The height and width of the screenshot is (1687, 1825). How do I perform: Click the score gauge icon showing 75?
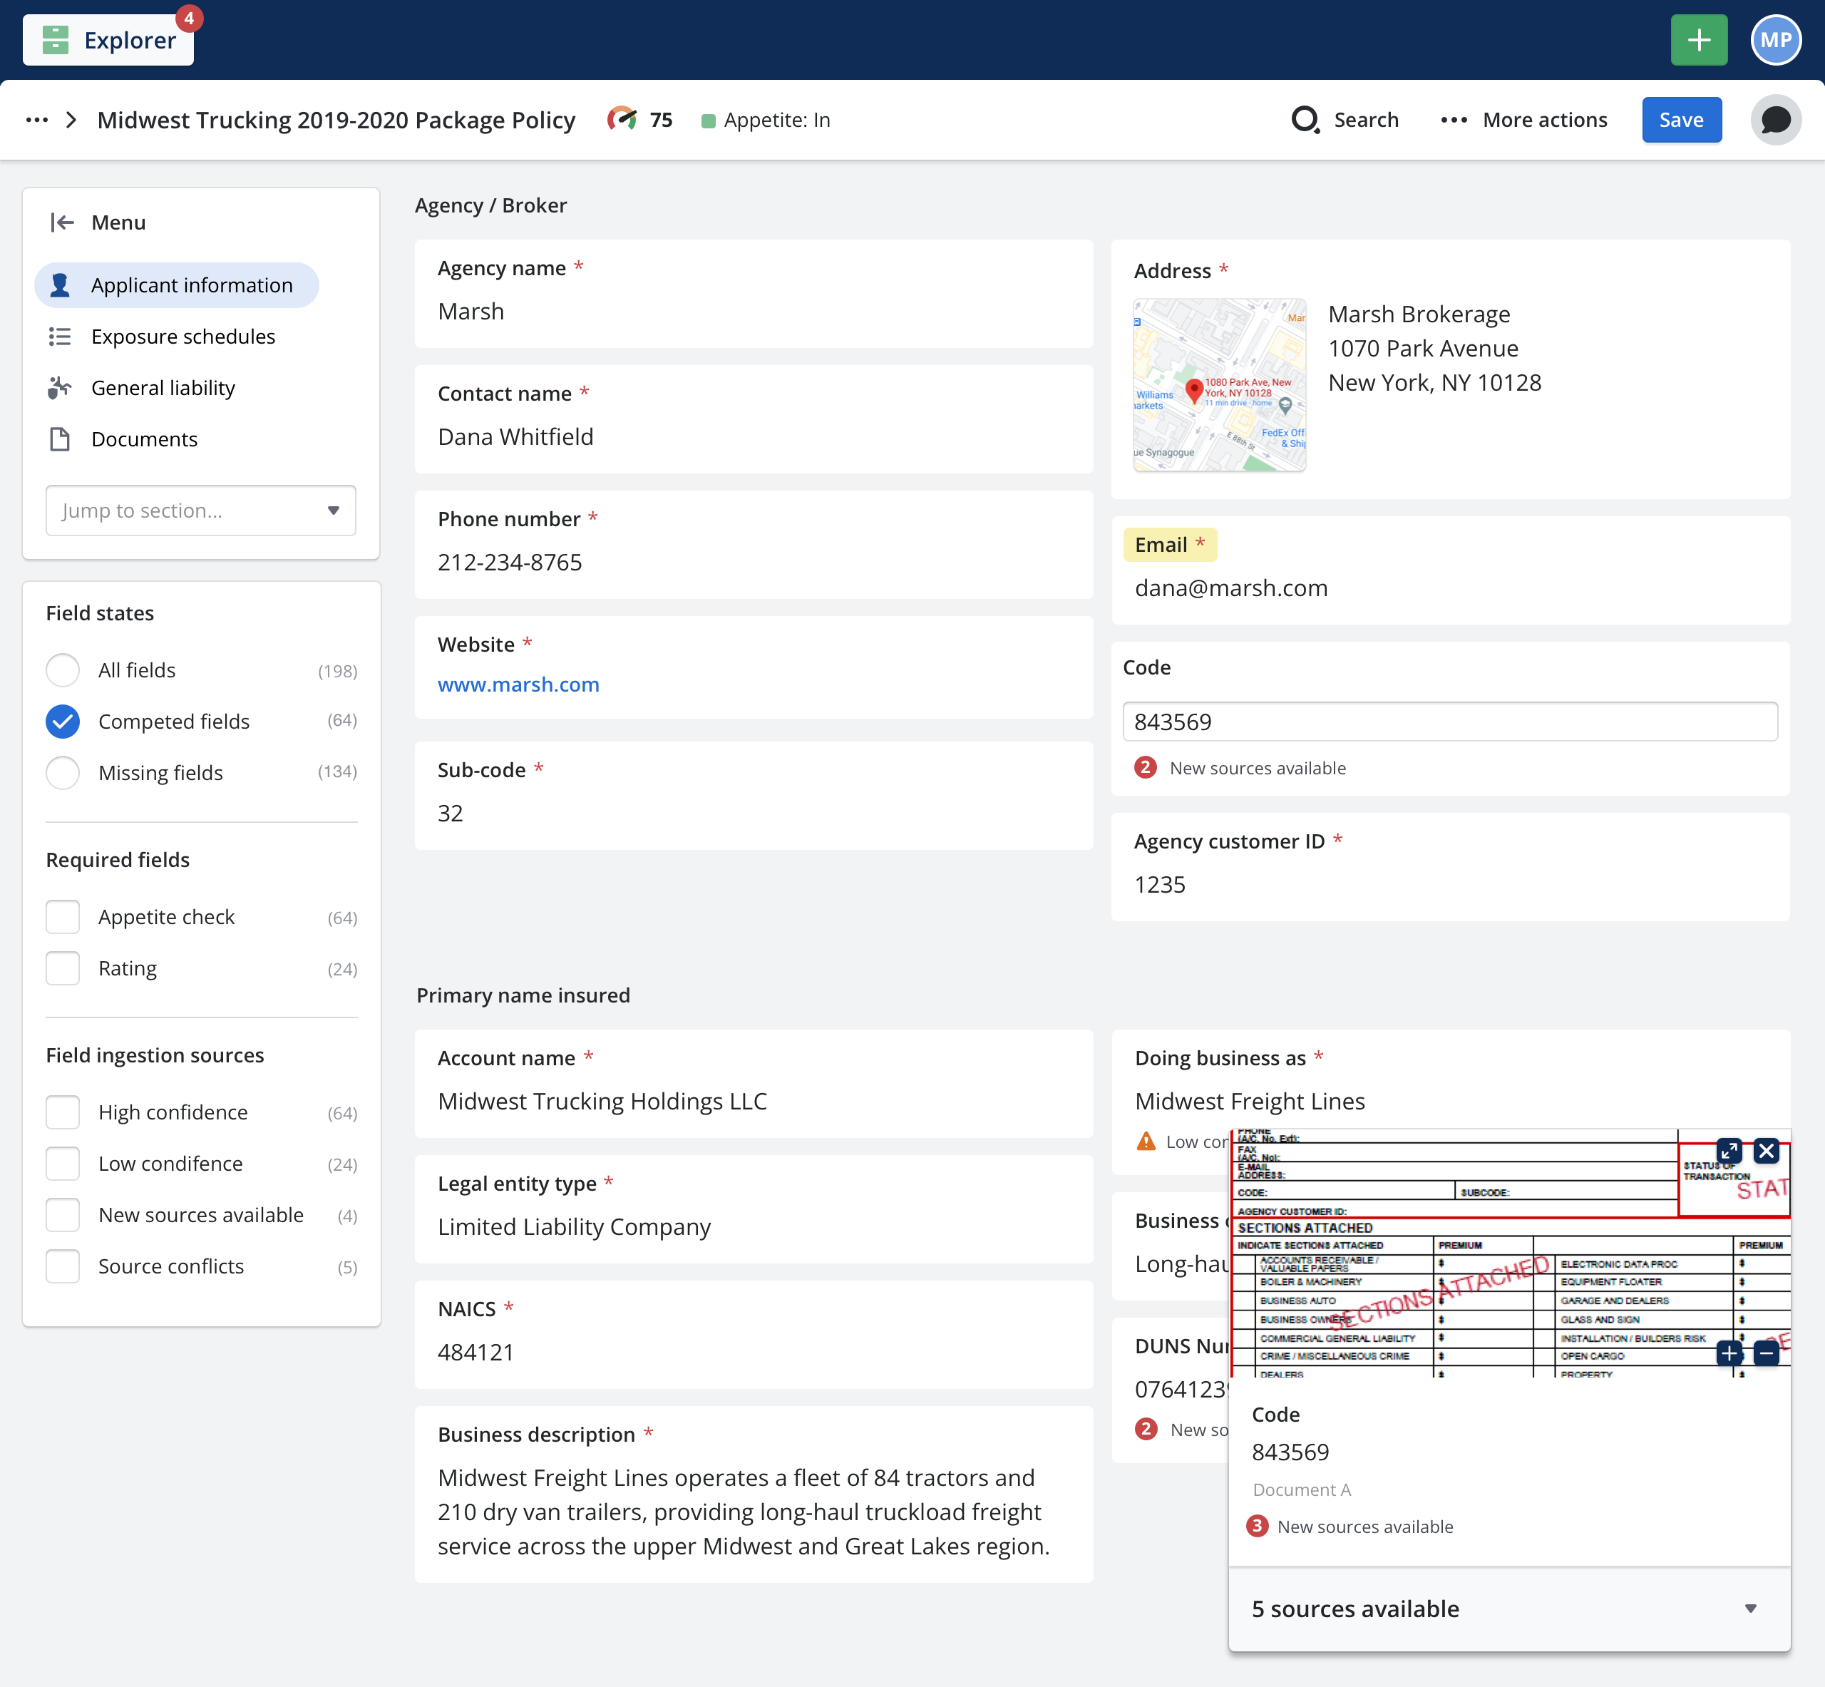(622, 120)
